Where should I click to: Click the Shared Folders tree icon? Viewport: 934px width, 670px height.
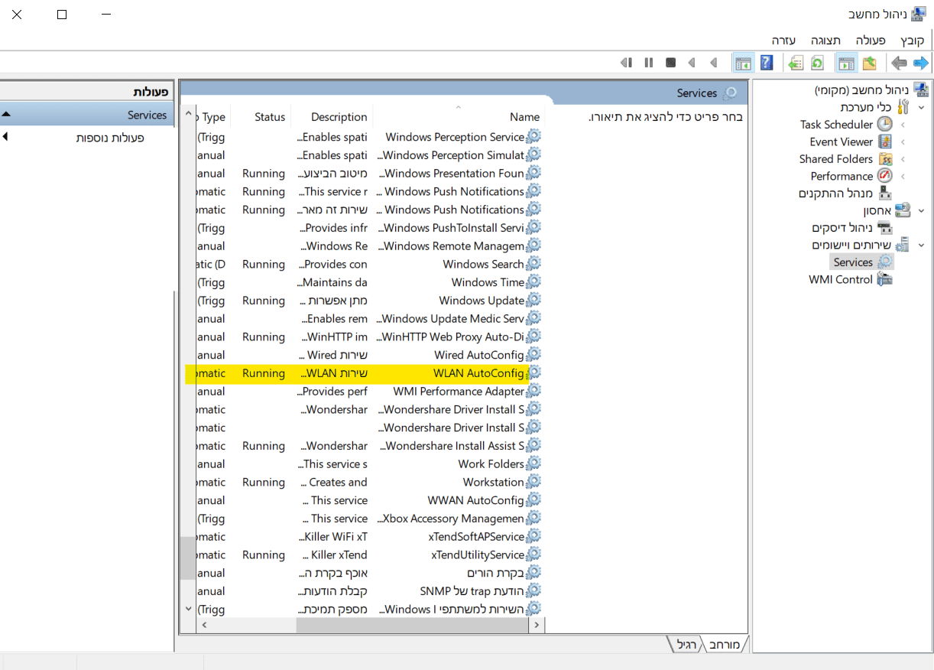pyautogui.click(x=885, y=159)
